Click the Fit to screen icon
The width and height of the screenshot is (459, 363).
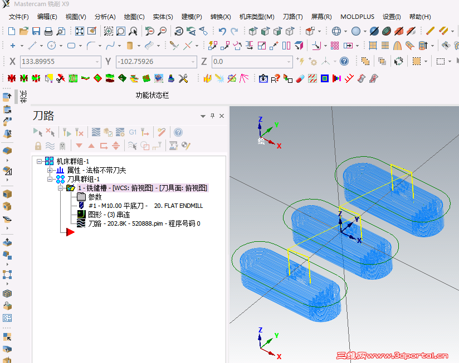click(x=80, y=31)
